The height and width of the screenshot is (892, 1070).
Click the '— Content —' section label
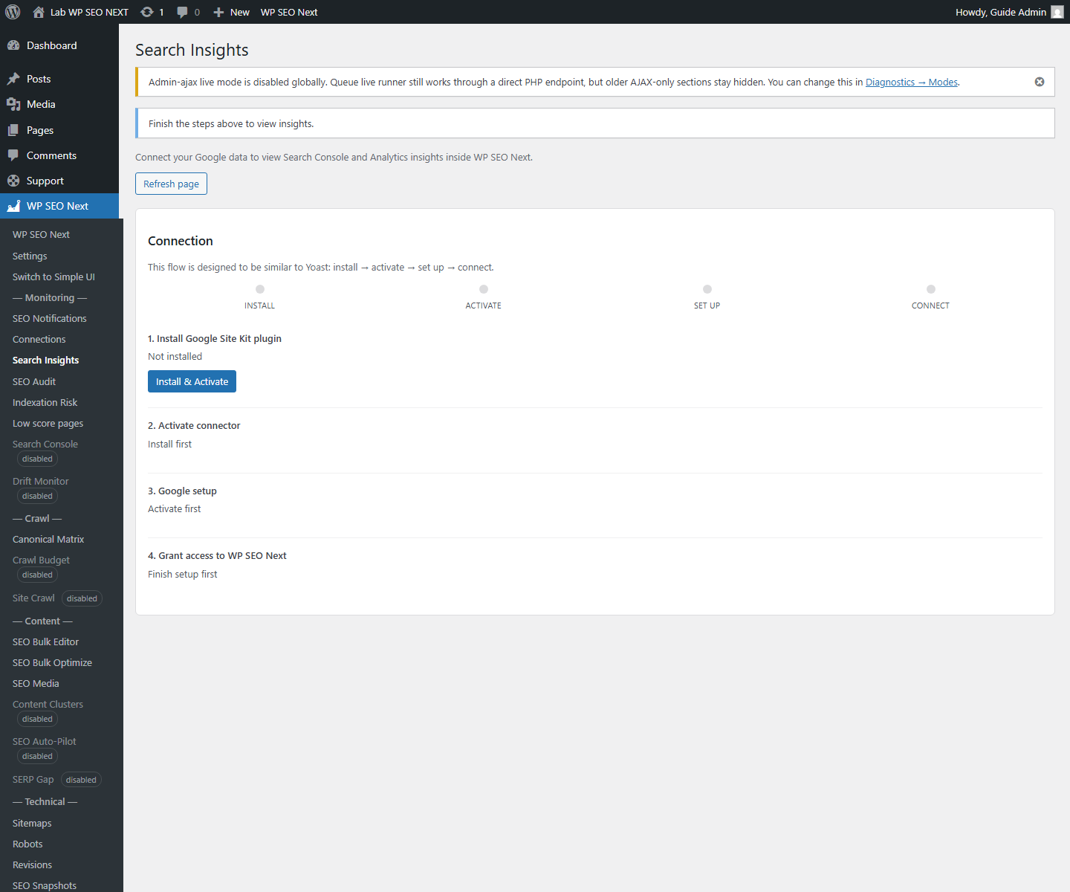click(42, 621)
